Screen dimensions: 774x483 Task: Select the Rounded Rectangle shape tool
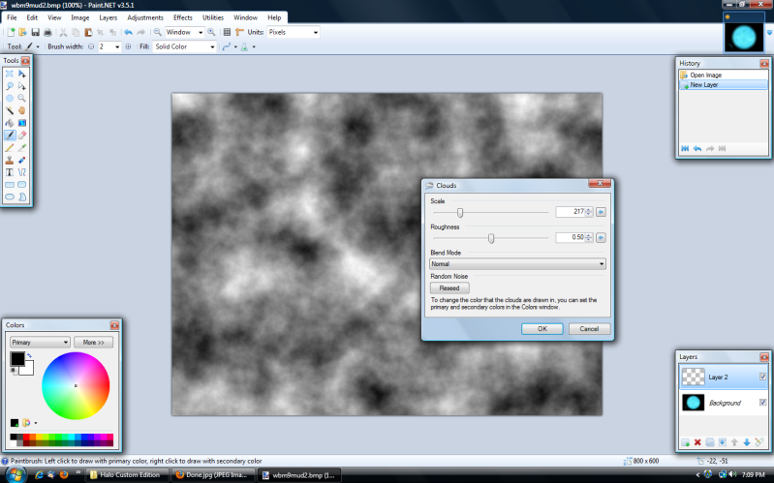tap(21, 185)
